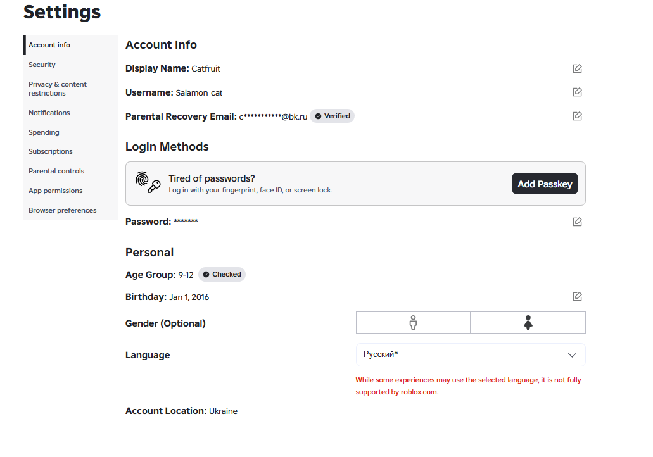The image size is (653, 457).
Task: Click the fingerprint passkey icon
Action: pyautogui.click(x=148, y=183)
